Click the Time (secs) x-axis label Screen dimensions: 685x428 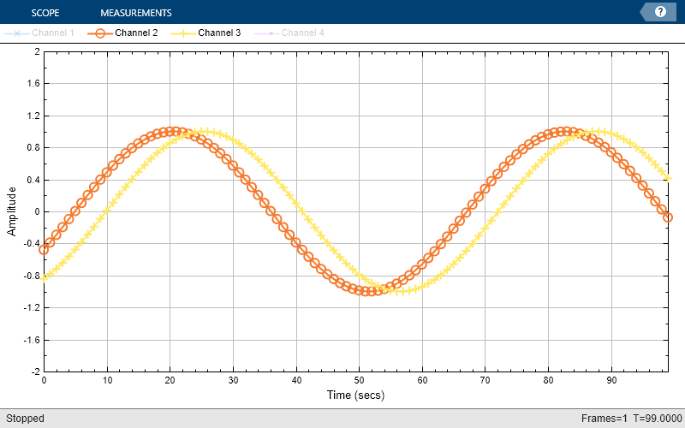[x=355, y=395]
